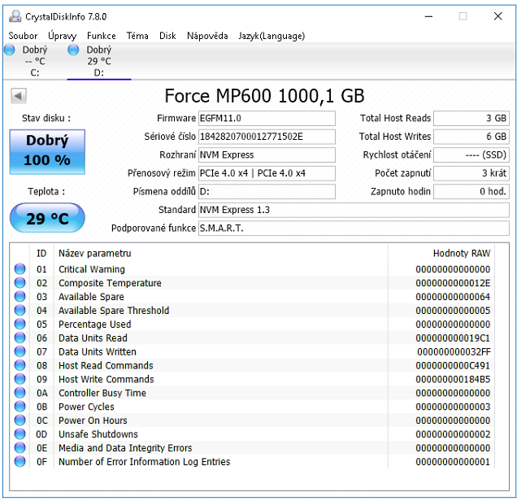
Task: Click status orb for Data Units Read row
Action: (x=20, y=338)
